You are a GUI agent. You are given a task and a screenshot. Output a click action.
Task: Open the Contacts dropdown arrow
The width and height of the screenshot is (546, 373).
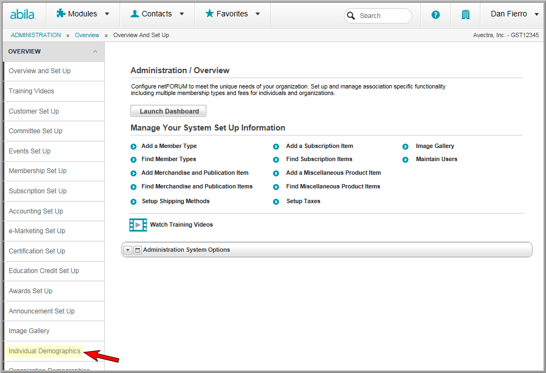point(182,14)
